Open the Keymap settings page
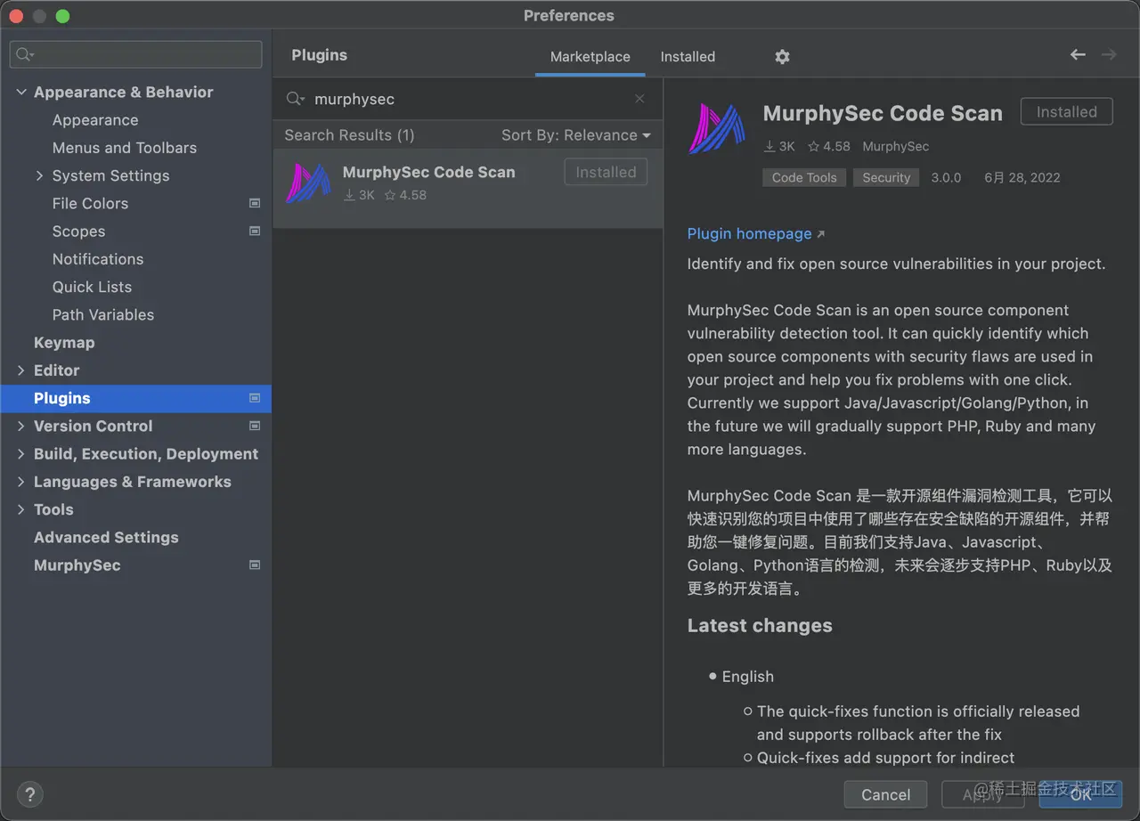The width and height of the screenshot is (1140, 821). point(64,343)
